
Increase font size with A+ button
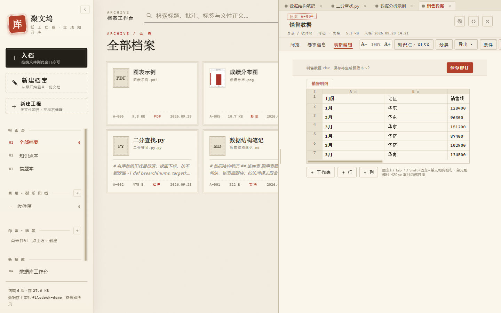coord(387,44)
